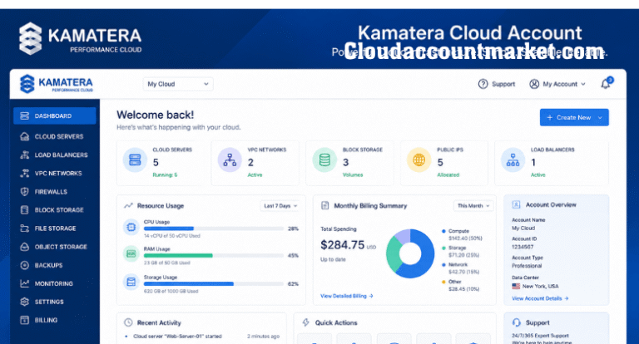Click the Settings gear icon
Viewport: 639px width, 344px height.
pos(24,302)
